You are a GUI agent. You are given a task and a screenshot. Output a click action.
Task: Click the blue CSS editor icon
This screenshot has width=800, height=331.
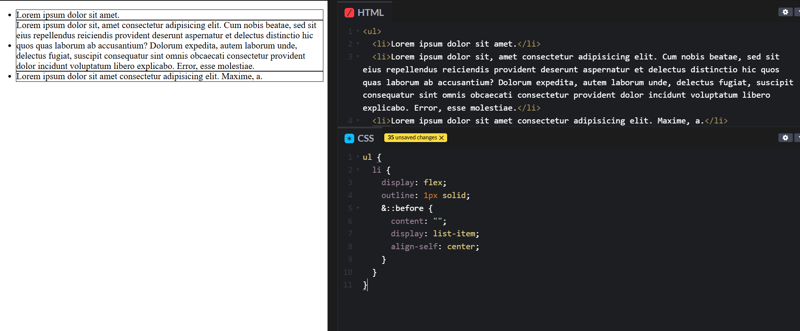click(349, 138)
